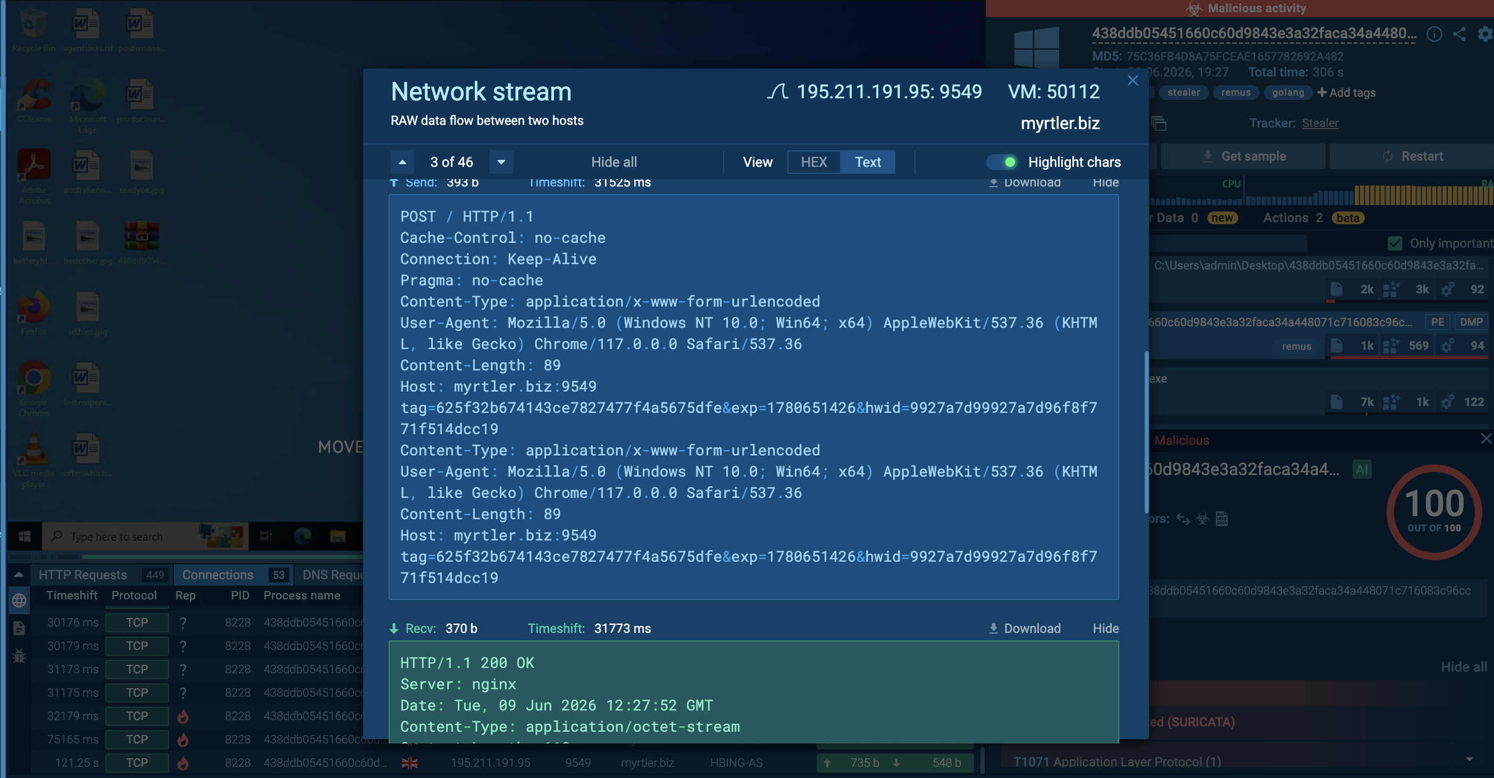The width and height of the screenshot is (1494, 778).
Task: Expand T1071 Application Layer Protocol chevron
Action: point(1469,759)
